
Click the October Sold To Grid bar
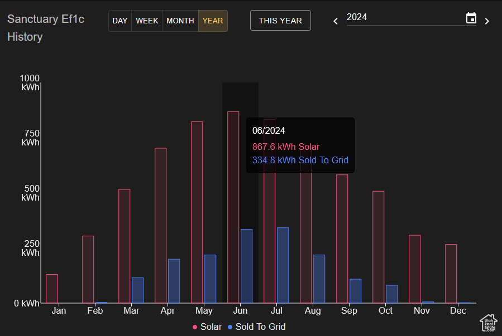392,294
